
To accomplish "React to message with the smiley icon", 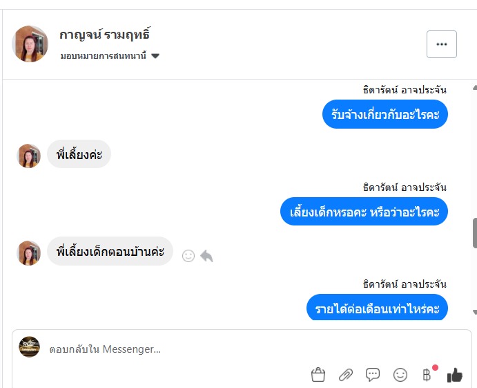I will click(188, 256).
